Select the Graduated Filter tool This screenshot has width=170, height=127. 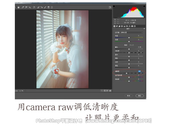(48, 7)
